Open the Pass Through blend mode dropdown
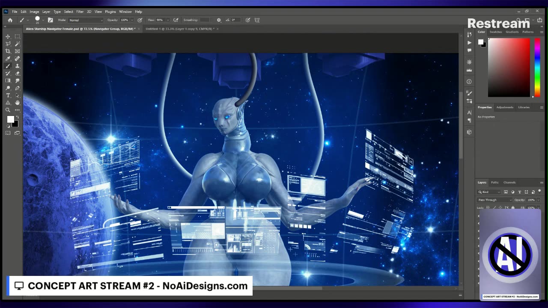The image size is (548, 308). [x=494, y=200]
